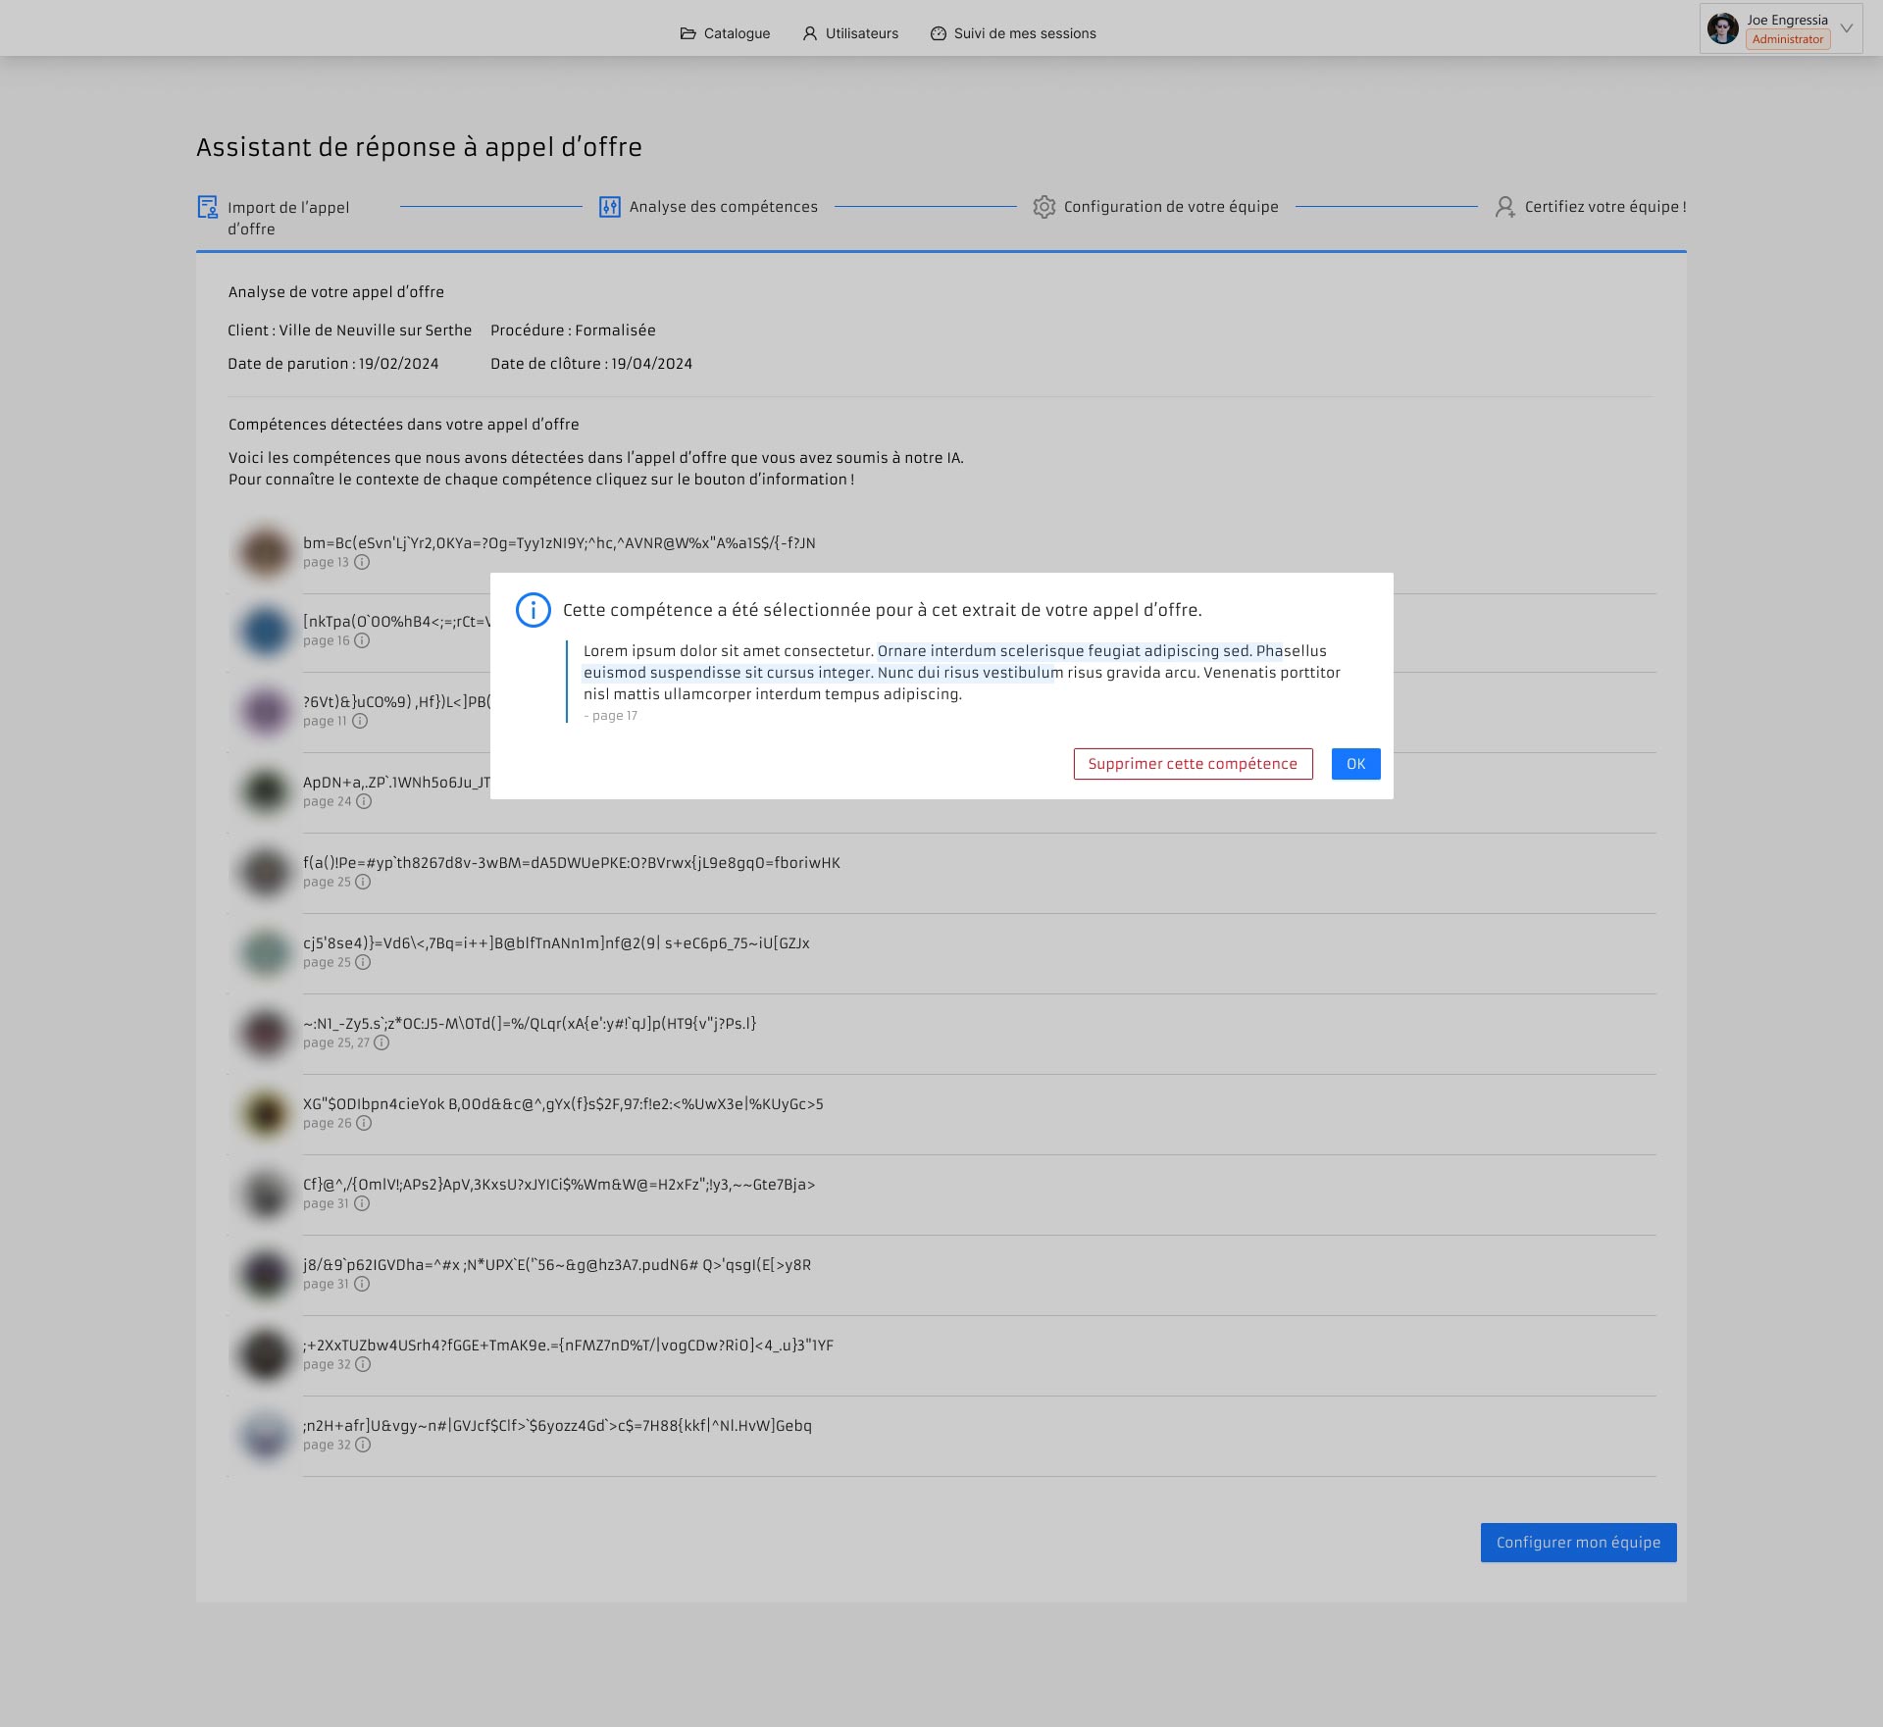Click the blue info icon in the dialog
Viewport: 1883px width, 1727px height.
tap(534, 610)
